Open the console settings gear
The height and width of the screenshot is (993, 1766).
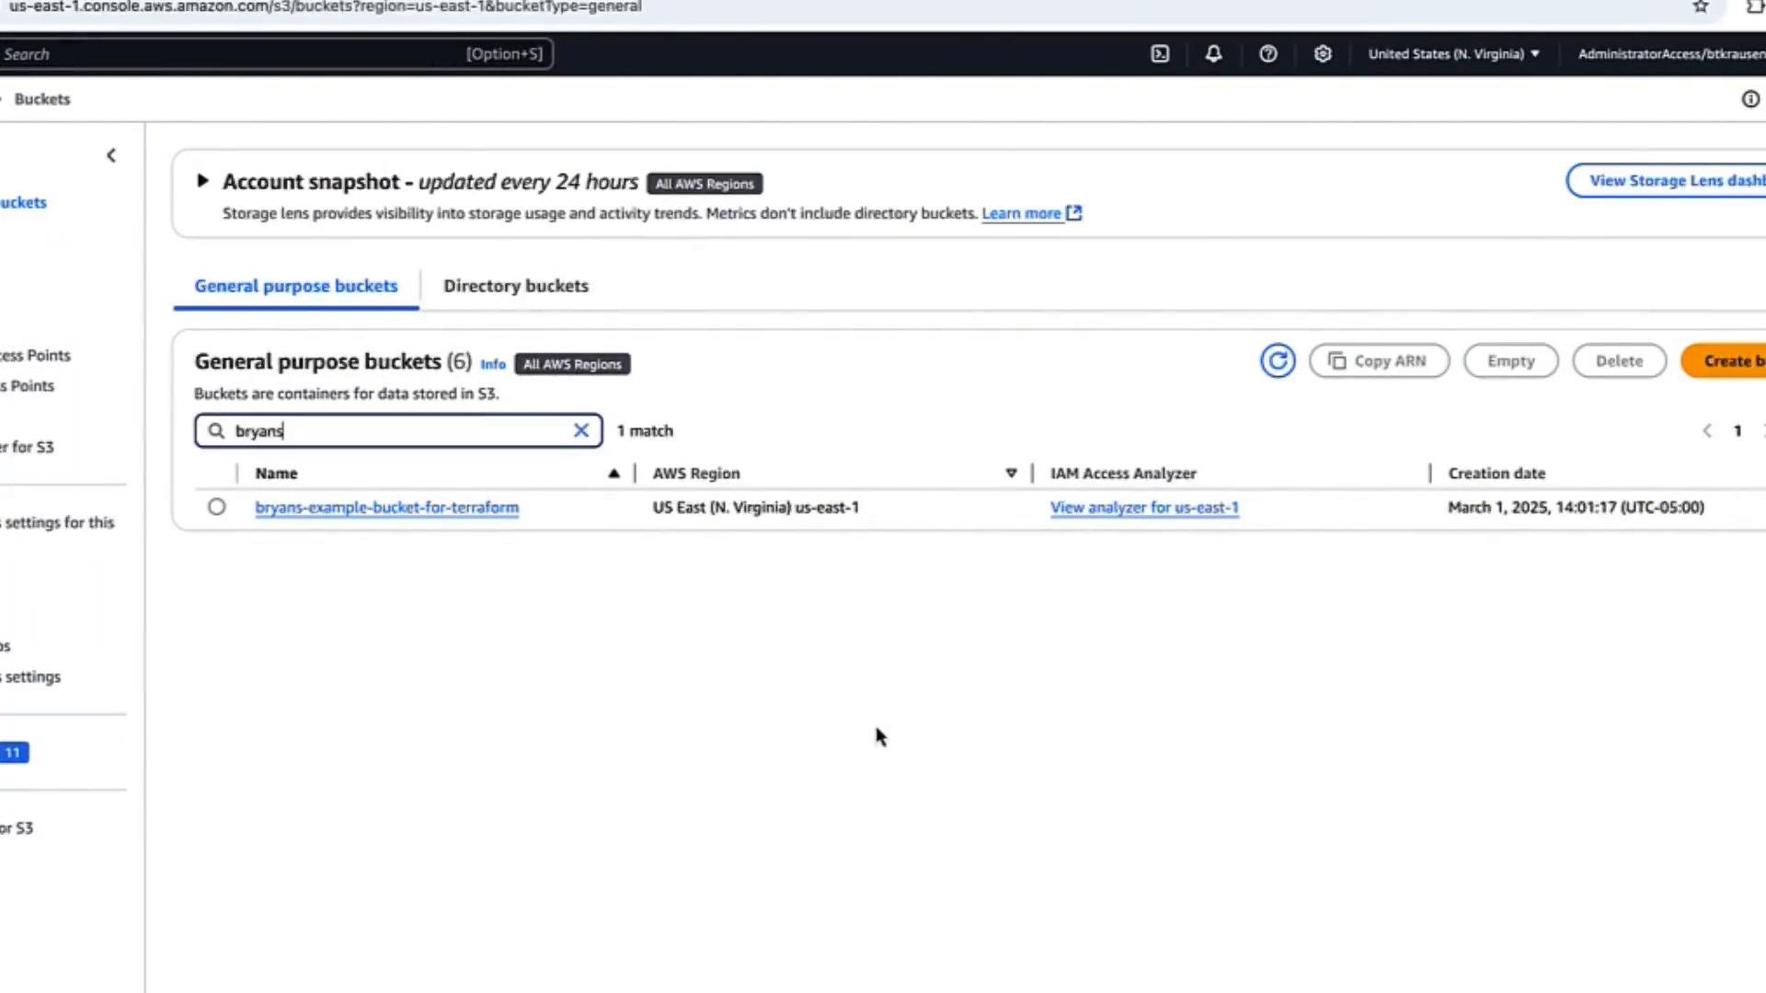click(1323, 54)
